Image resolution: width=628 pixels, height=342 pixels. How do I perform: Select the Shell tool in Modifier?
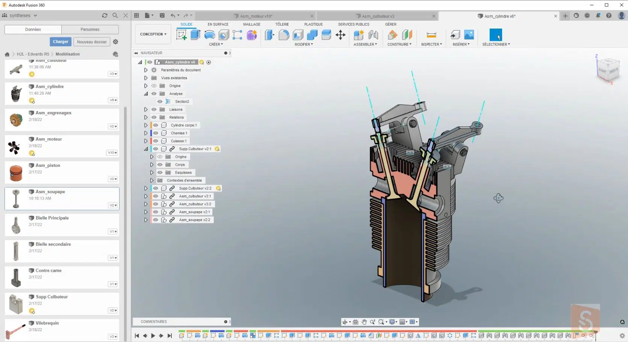point(298,35)
